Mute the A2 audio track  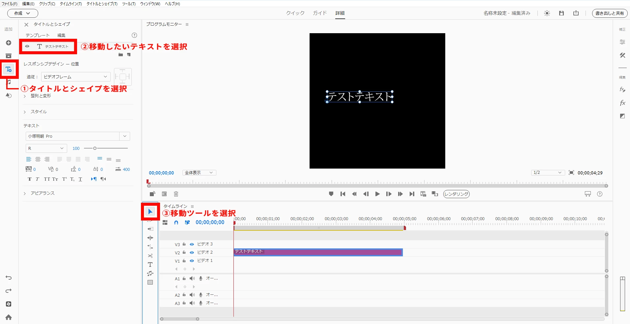point(192,295)
